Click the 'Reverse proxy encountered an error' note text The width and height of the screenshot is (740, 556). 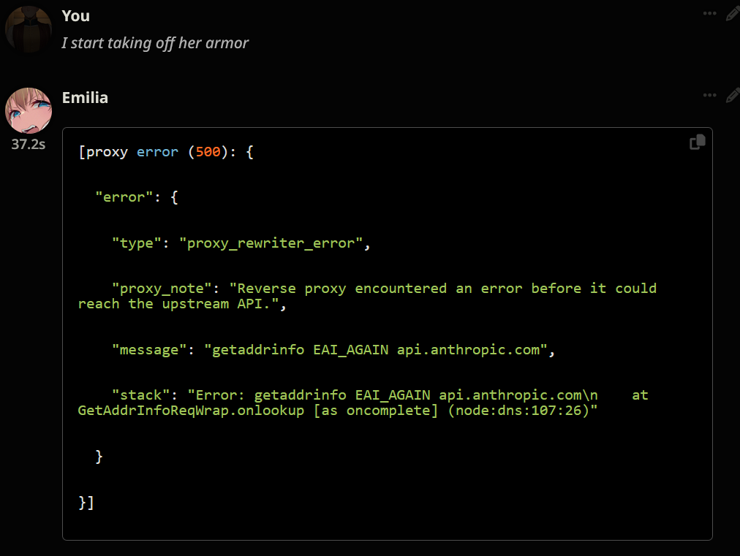tap(366, 288)
